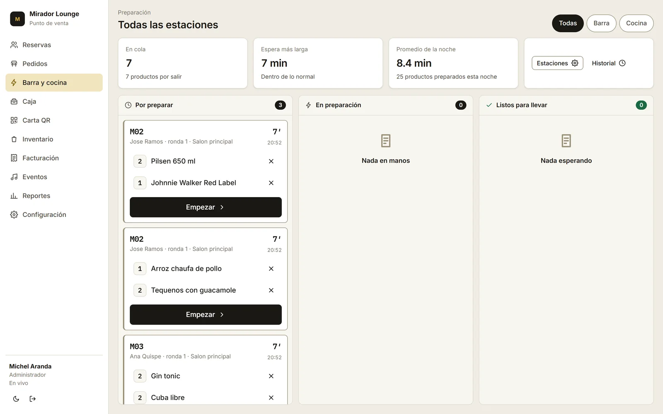Click the En cola stat card
Image resolution: width=663 pixels, height=414 pixels.
pos(183,63)
